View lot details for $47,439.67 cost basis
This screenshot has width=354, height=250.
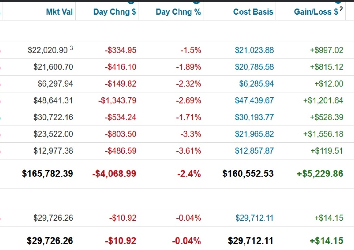click(254, 100)
